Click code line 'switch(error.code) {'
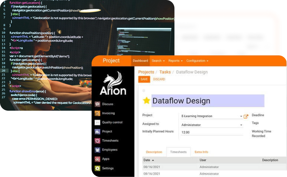This screenshot has height=177, width=287. point(24,95)
